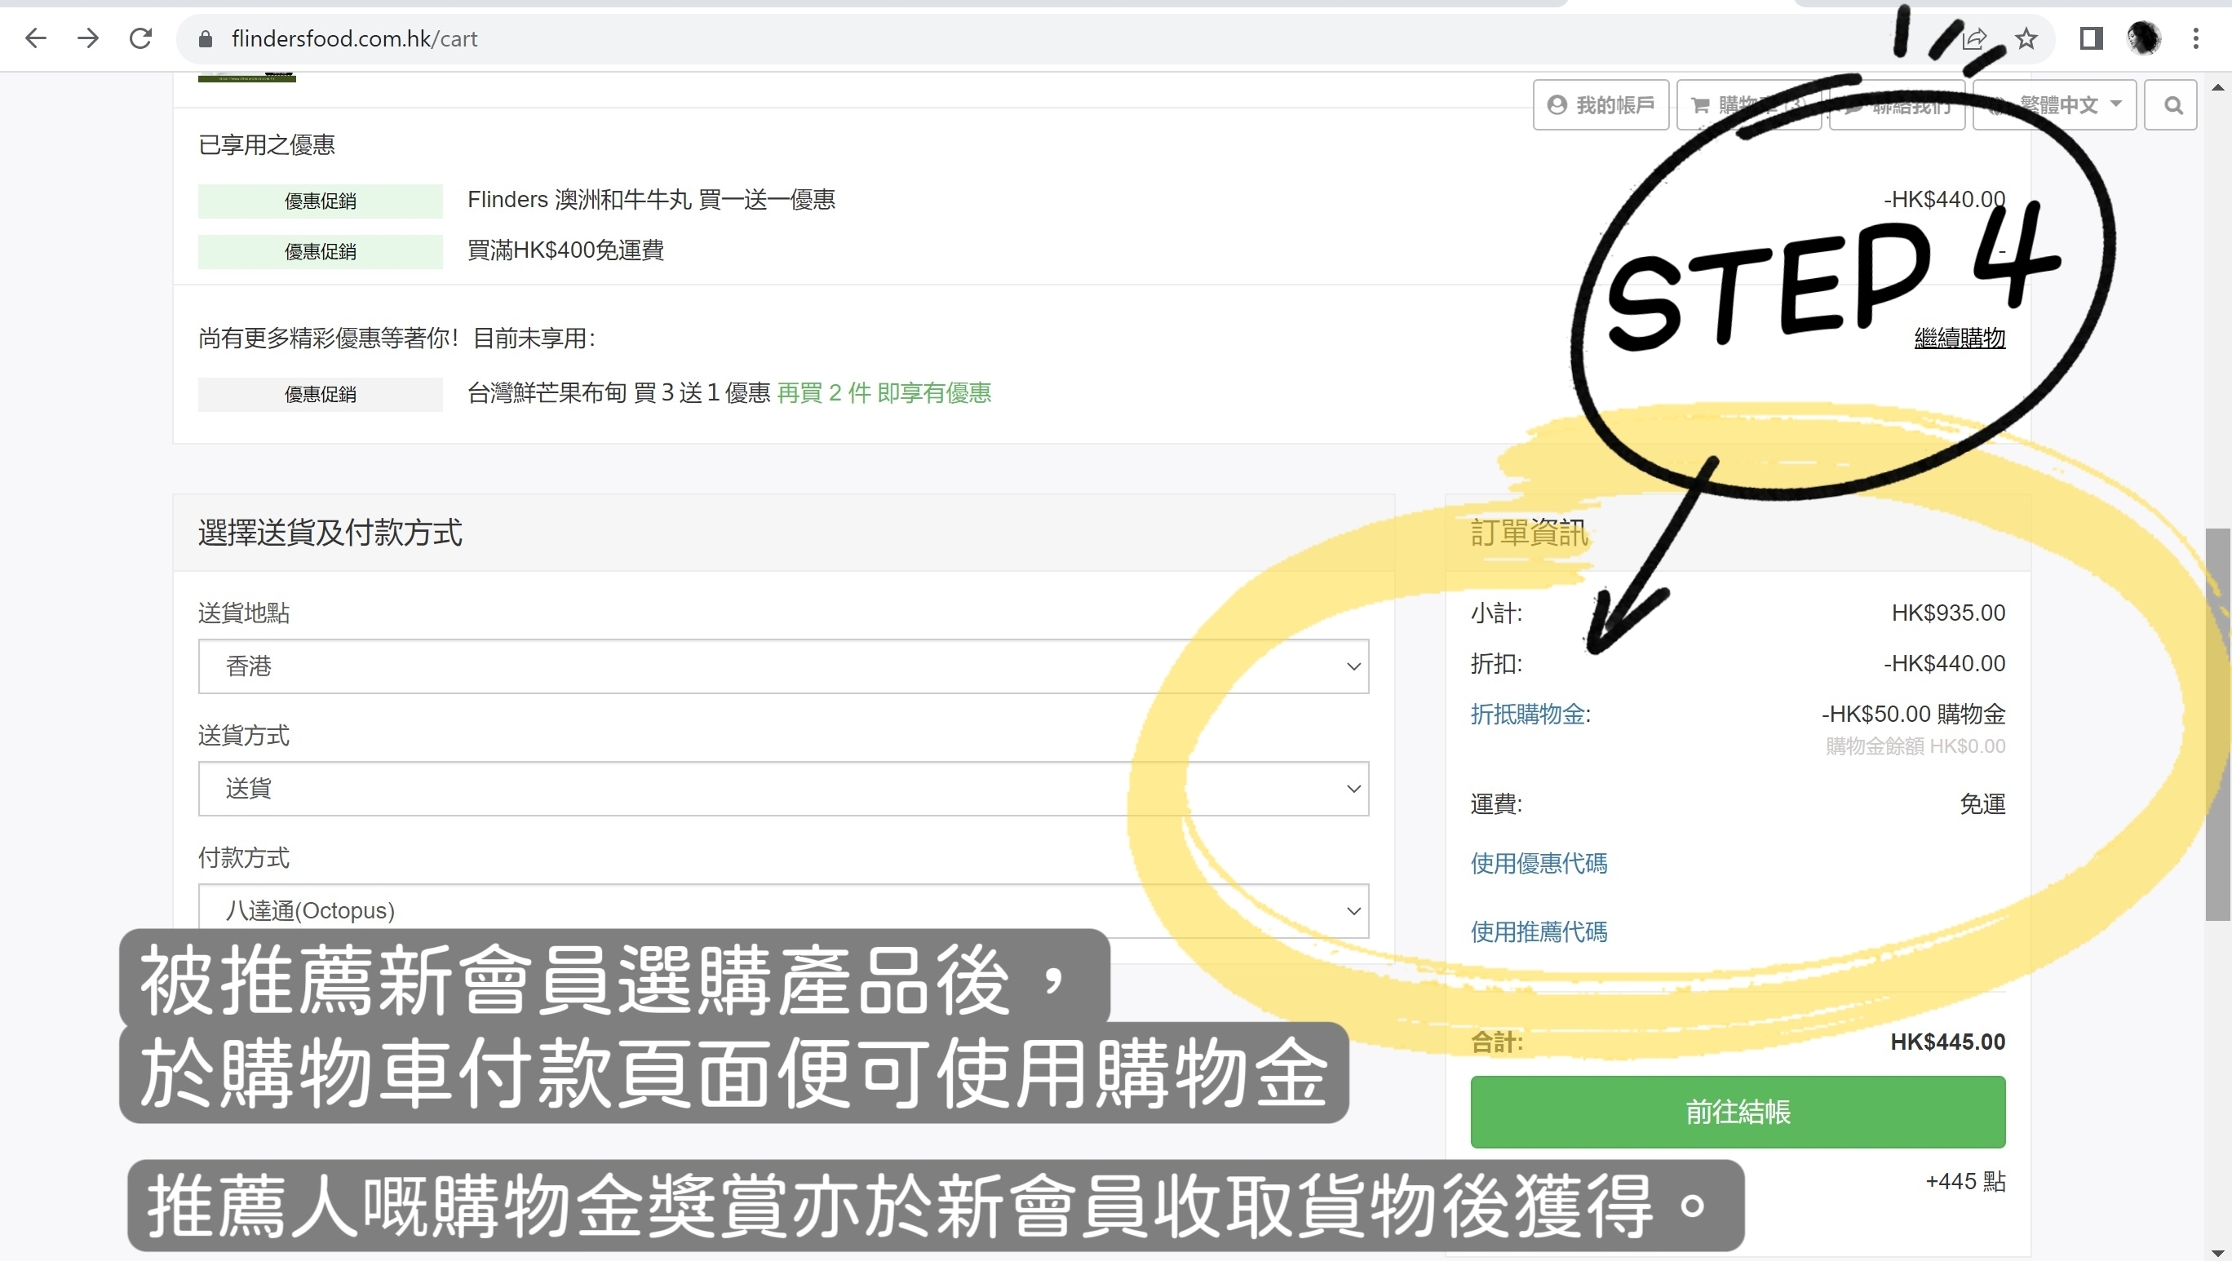Expand the 送貨地點 香港 dropdown
This screenshot has height=1261, width=2232.
click(782, 666)
